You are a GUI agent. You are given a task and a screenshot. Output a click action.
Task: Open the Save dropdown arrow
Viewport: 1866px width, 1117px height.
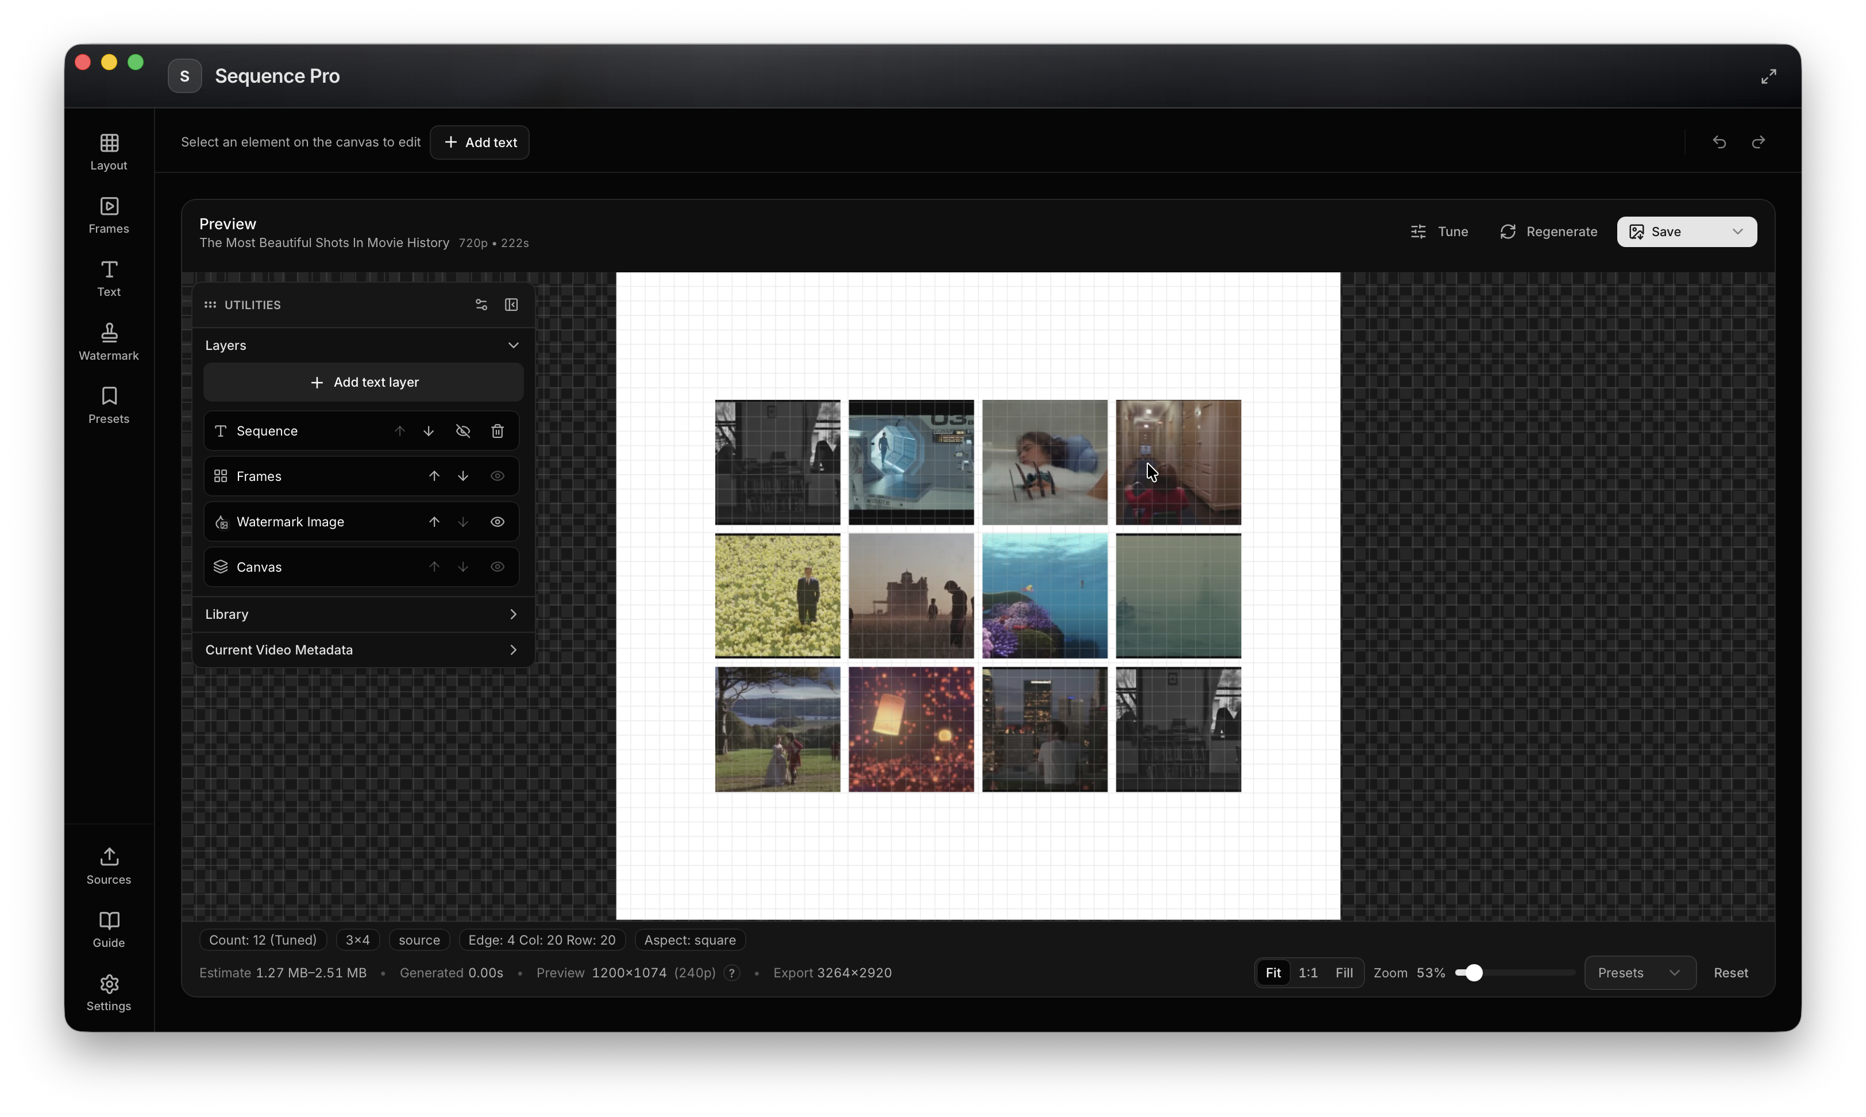[1737, 232]
